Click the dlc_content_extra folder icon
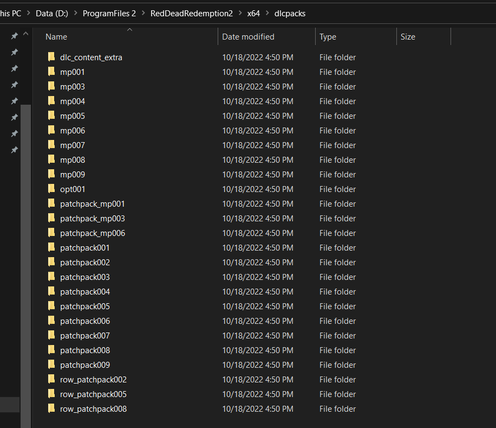This screenshot has height=428, width=496. [51, 57]
